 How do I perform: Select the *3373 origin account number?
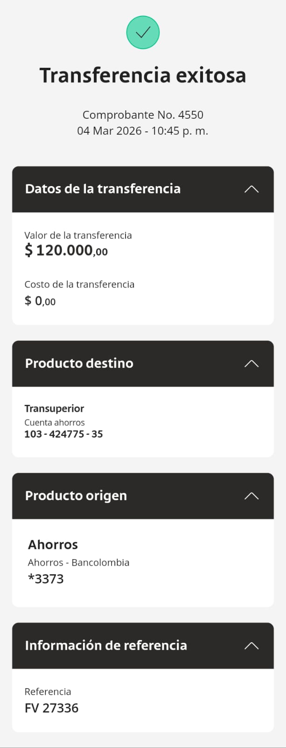tap(46, 579)
